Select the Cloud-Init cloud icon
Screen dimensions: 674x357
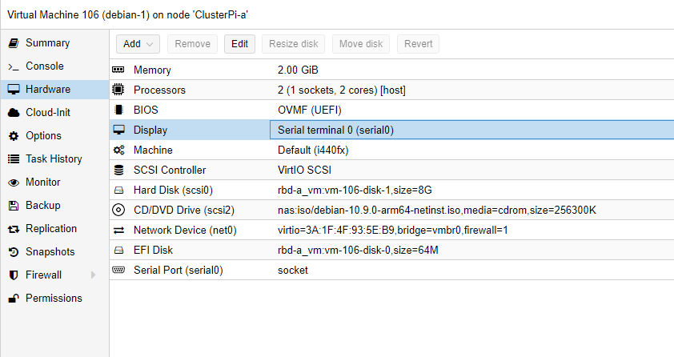(x=14, y=113)
